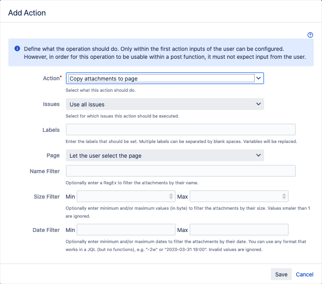
Task: Click the 'Name Filter' field label
Action: (44, 171)
